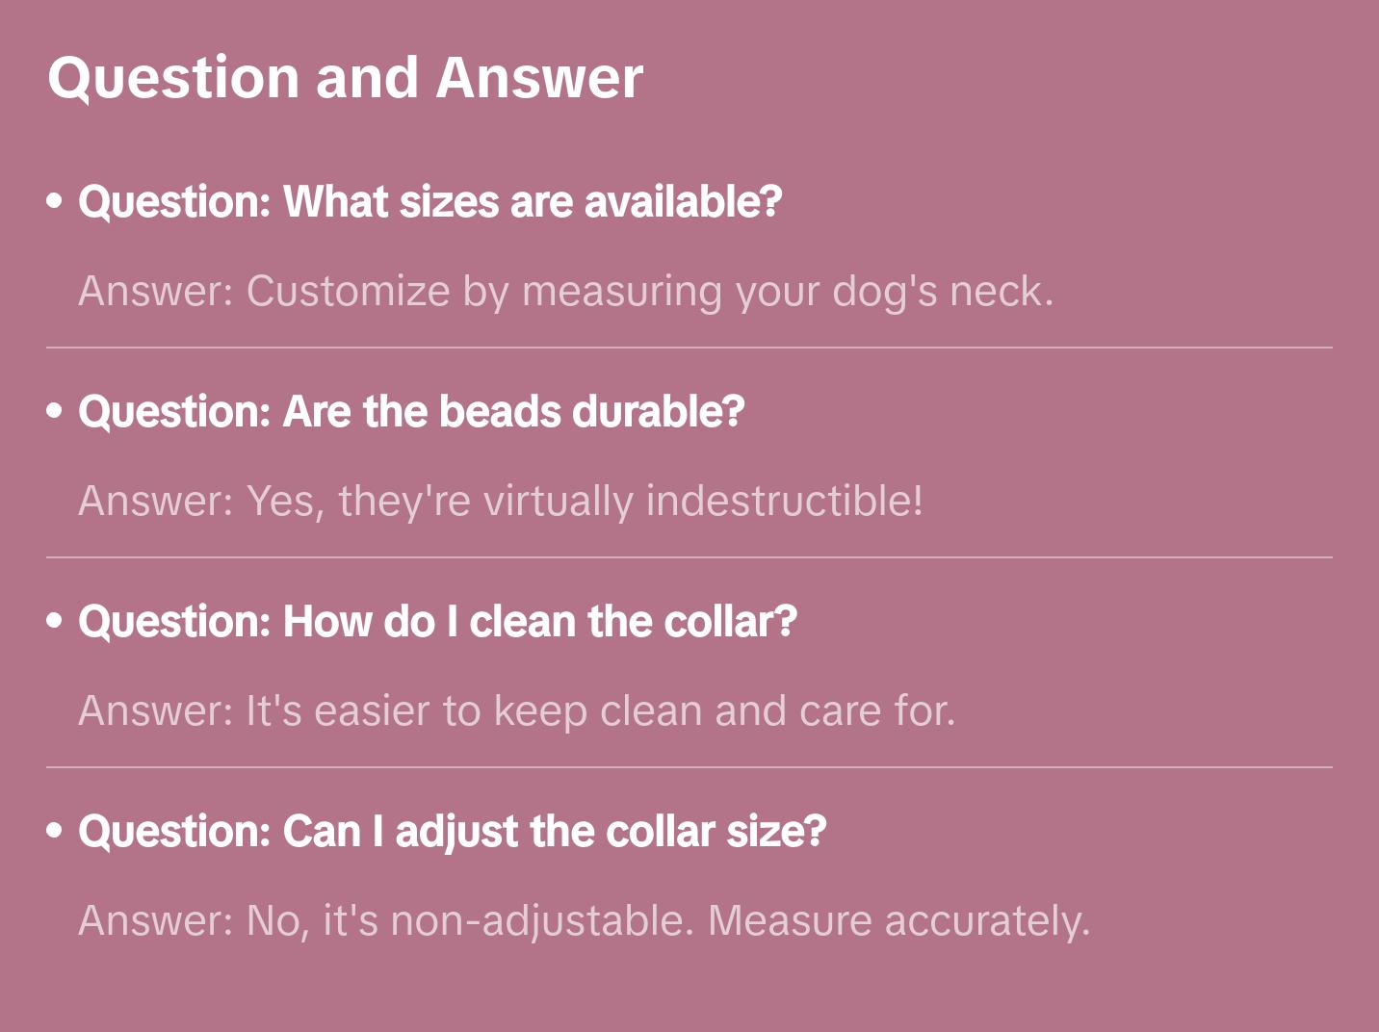Screen dimensions: 1379x1032
Task: Click the word "indestructible!" in the second answer
Action: coord(784,502)
